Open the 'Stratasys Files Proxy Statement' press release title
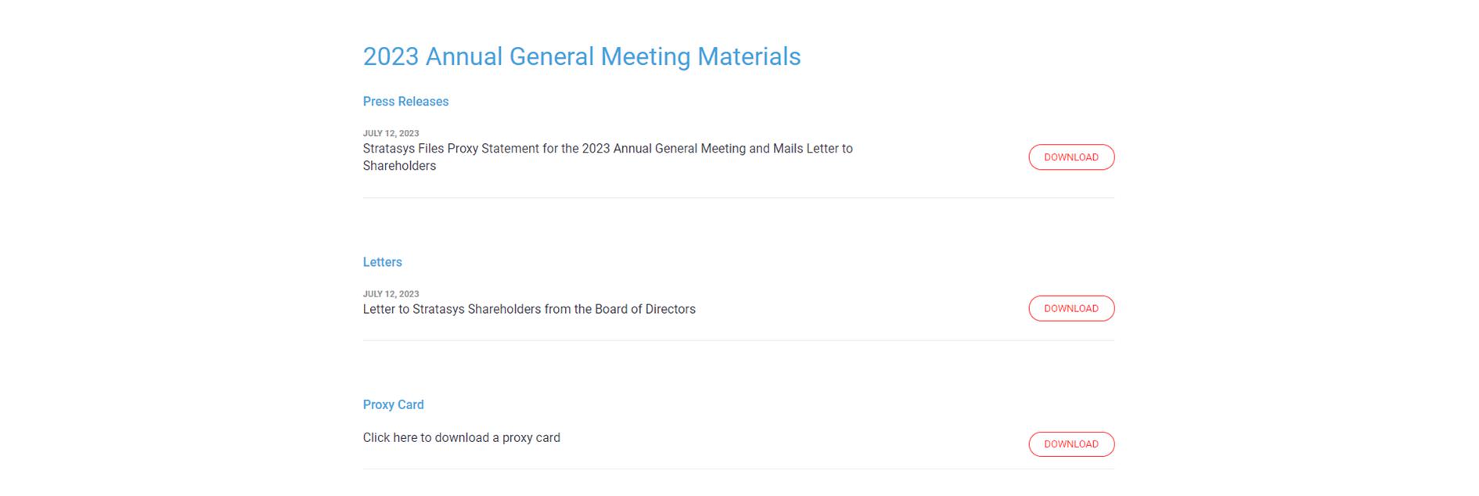The image size is (1479, 496). (x=607, y=149)
